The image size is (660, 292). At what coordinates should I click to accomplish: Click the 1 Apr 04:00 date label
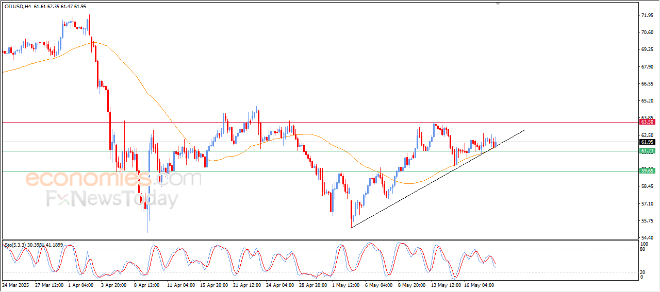coord(80,284)
